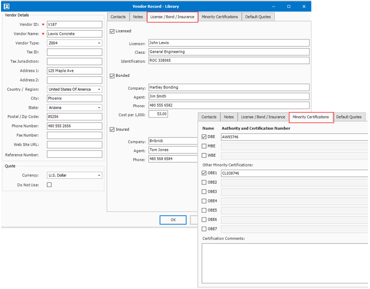Click into the Certification Comments text area
The height and width of the screenshot is (289, 370).
[284, 261]
